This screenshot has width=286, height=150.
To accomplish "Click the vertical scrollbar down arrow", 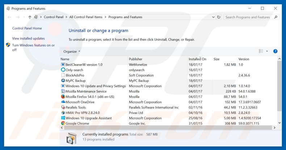I will point(279,123).
